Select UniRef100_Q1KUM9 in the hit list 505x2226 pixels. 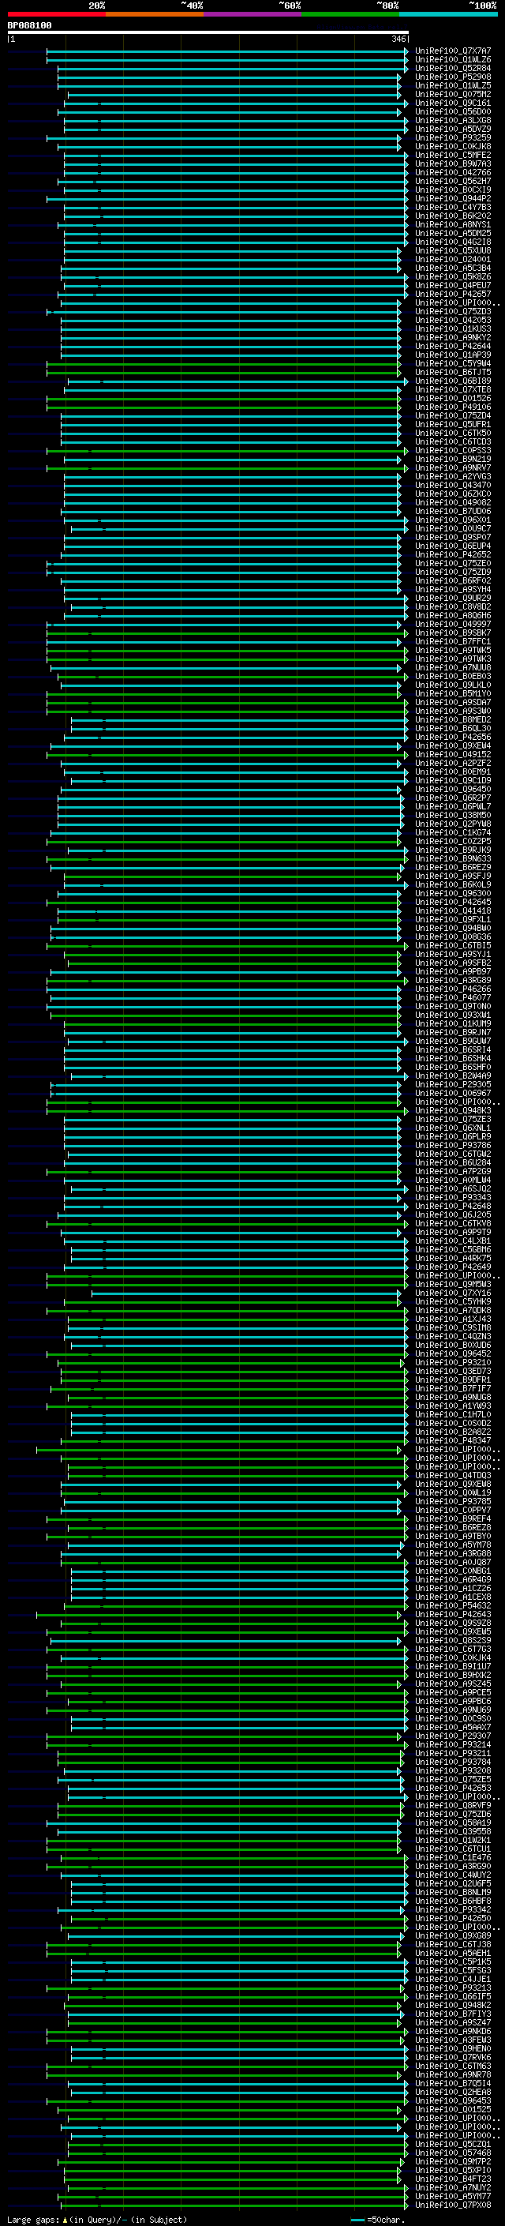pos(453,1024)
